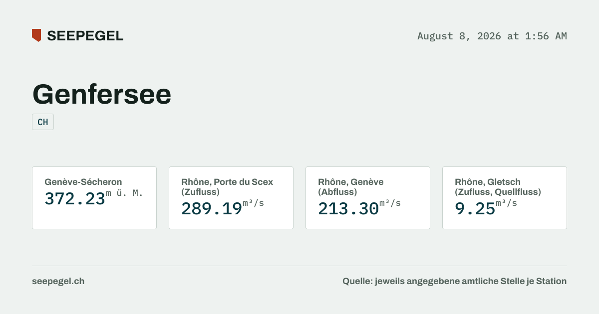Select the Rhône, Gletsch (Zufluss, Quellfluss) label
This screenshot has width=599, height=314.
[x=498, y=187]
